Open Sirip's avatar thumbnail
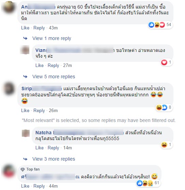 coord(9,89)
